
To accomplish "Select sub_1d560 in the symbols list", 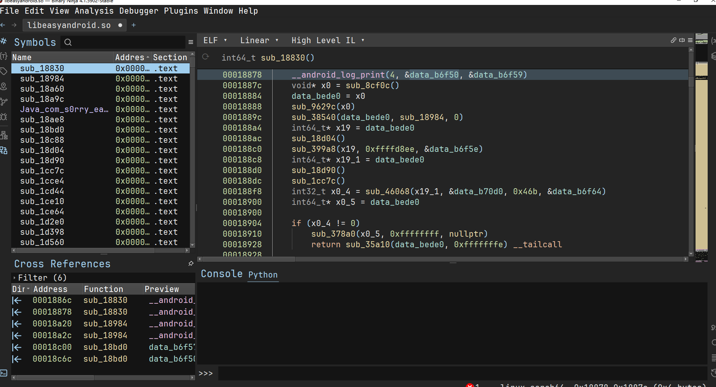I will click(x=100, y=242).
